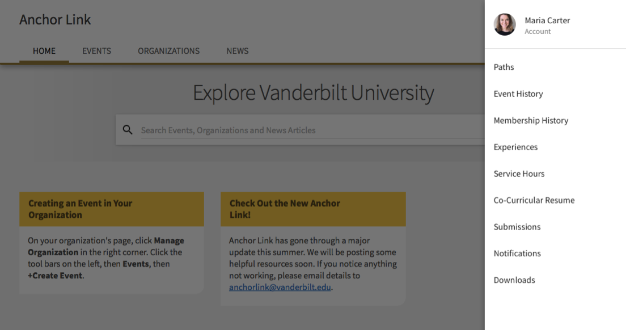Go to Membership History
The width and height of the screenshot is (626, 330).
tap(530, 120)
